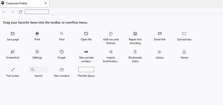Select the Open file icon
223x105 pixels.
(86, 33)
